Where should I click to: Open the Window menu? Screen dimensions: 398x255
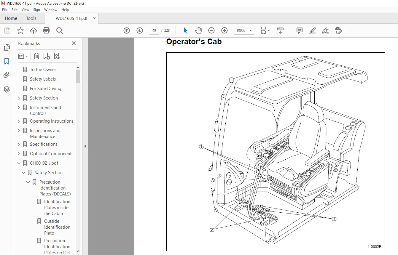pyautogui.click(x=51, y=10)
